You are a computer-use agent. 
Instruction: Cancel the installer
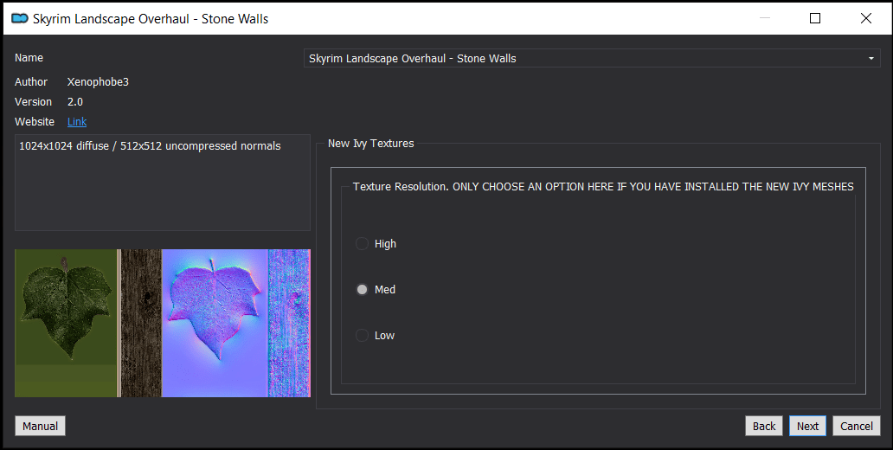pos(857,426)
